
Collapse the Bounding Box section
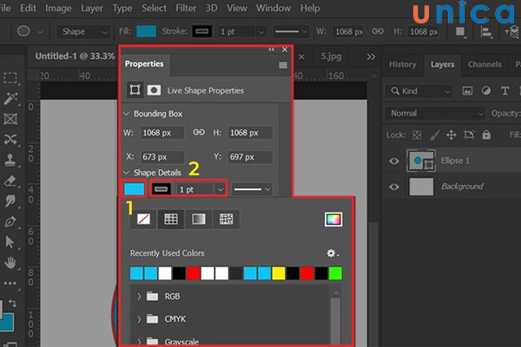(x=126, y=114)
